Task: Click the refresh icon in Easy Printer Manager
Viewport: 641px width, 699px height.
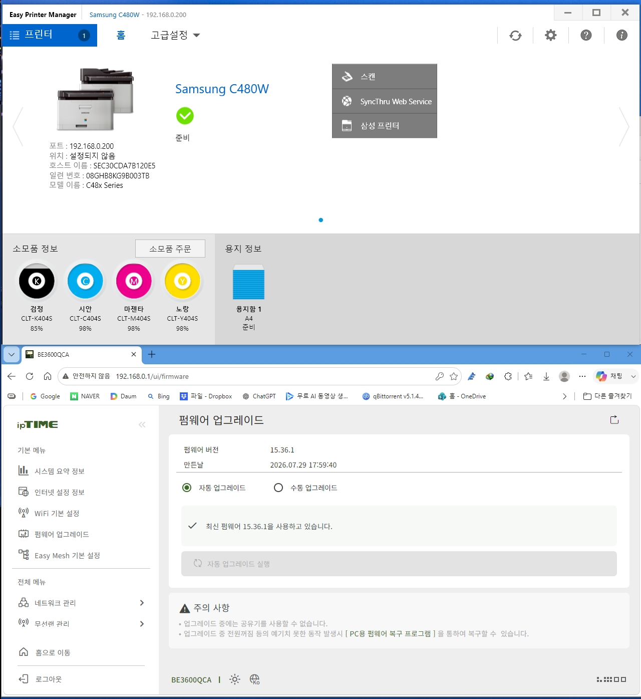Action: click(515, 36)
